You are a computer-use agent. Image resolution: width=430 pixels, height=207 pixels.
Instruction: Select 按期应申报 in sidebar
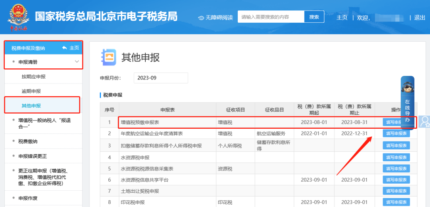[x=33, y=76]
